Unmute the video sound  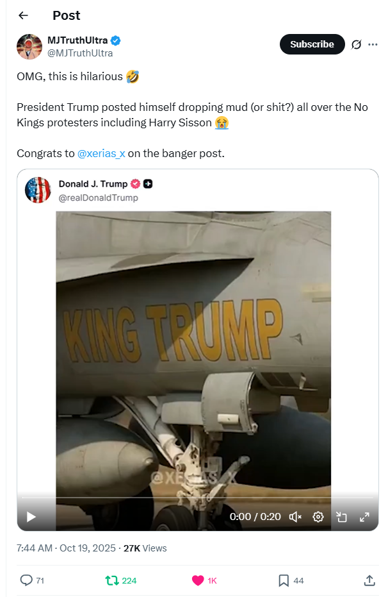(295, 516)
